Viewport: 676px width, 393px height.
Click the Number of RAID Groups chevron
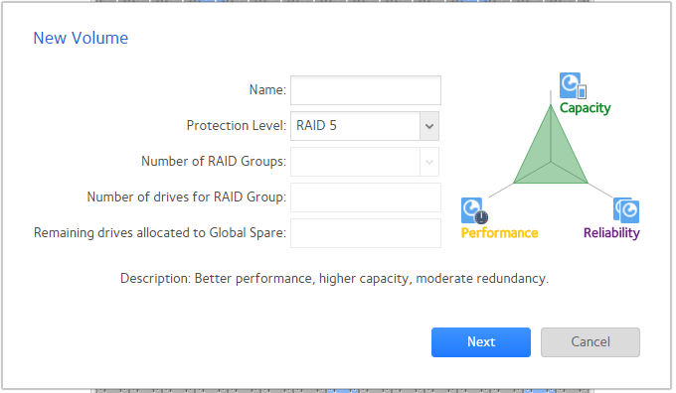click(x=429, y=162)
